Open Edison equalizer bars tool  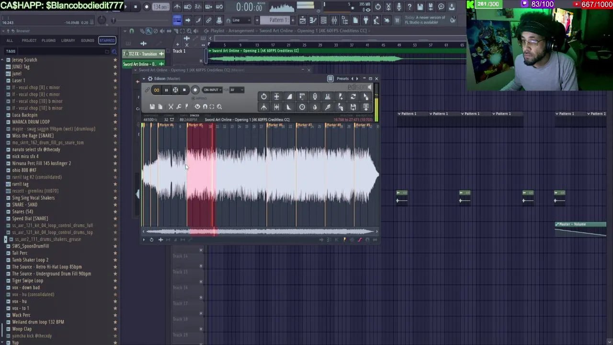[328, 96]
